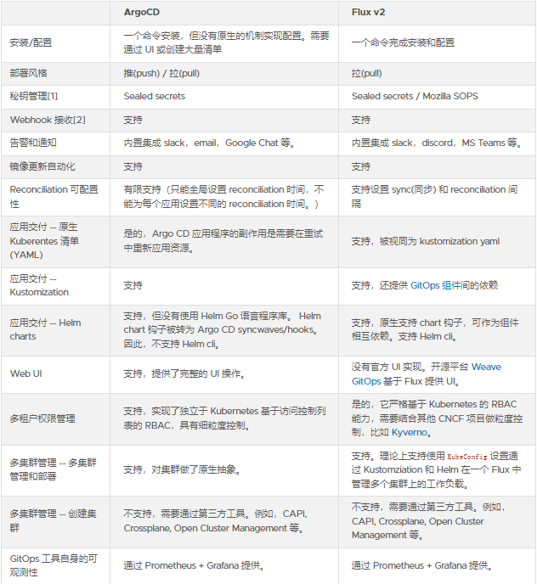Select the '部署风格' row label
This screenshot has height=584, width=537.
[28, 73]
